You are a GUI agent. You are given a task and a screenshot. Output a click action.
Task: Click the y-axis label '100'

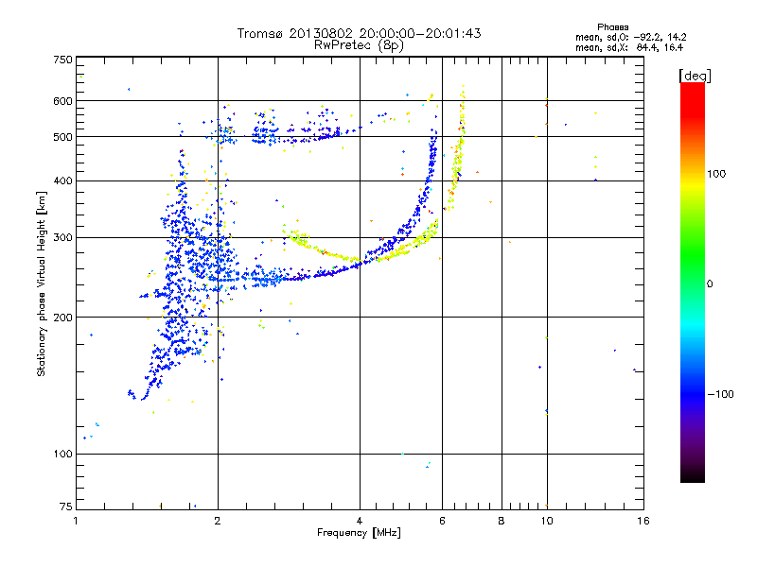pyautogui.click(x=63, y=454)
